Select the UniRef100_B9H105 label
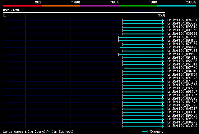This screenshot has width=199, height=134. [x=182, y=41]
